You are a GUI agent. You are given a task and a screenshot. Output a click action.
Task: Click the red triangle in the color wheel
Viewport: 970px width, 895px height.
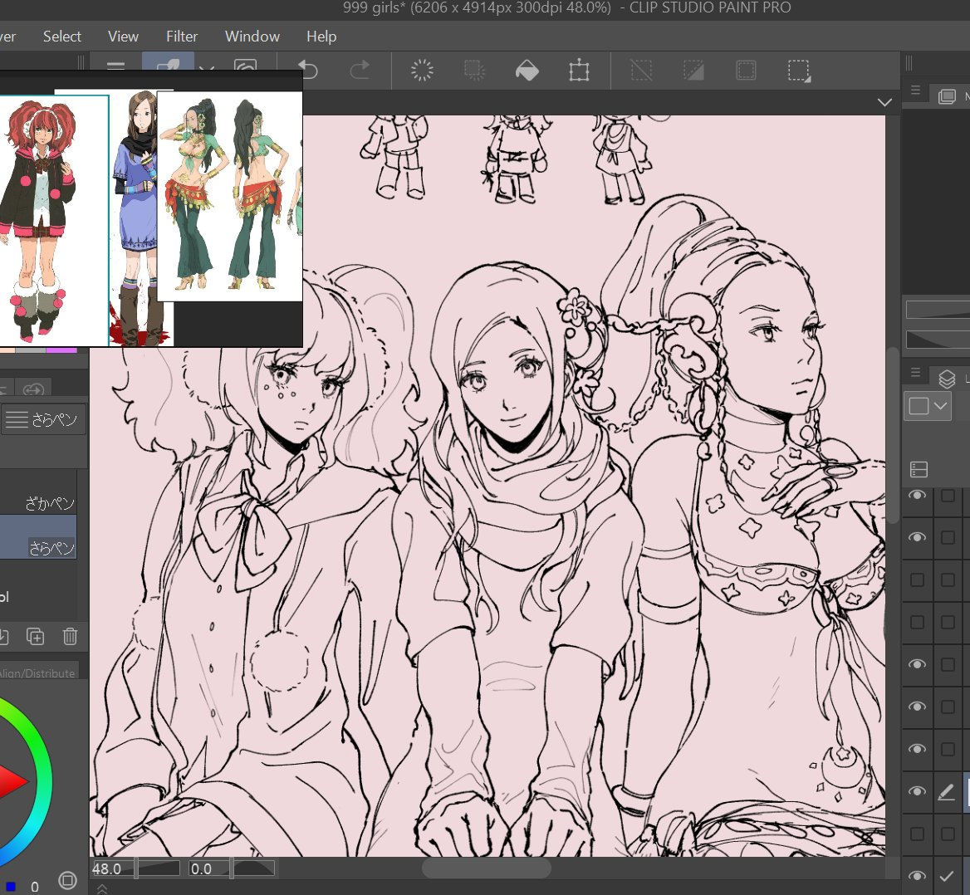click(12, 782)
